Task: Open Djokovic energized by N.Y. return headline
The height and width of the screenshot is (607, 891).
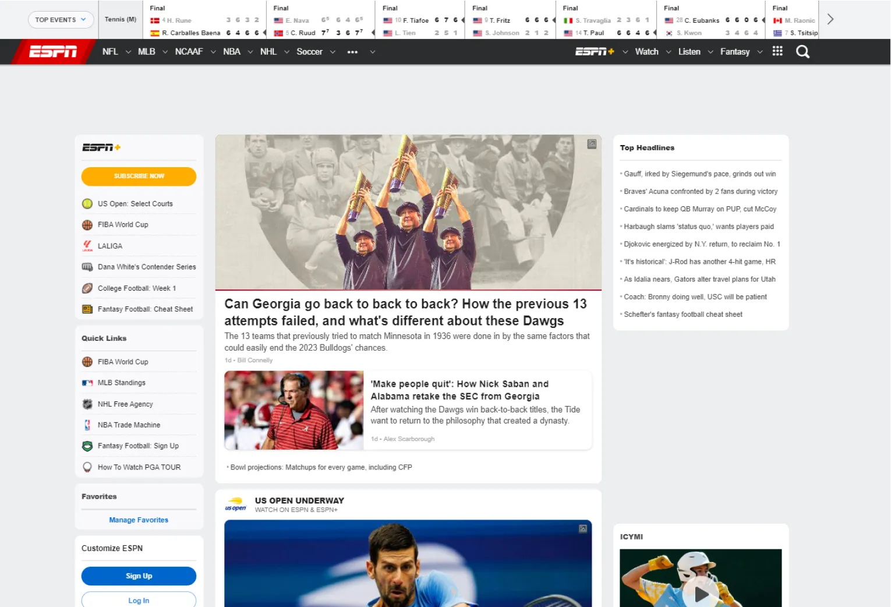Action: [702, 244]
